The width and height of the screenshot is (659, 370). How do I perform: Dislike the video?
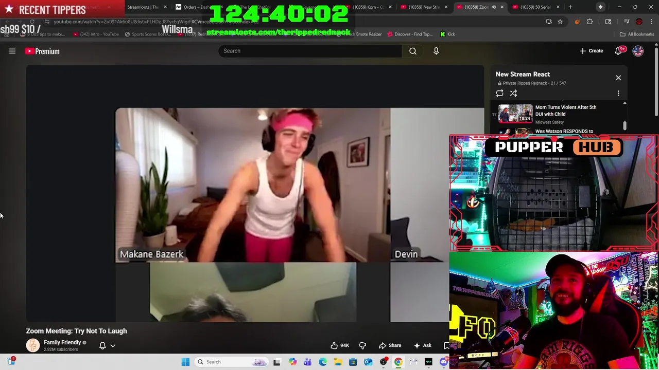362,345
